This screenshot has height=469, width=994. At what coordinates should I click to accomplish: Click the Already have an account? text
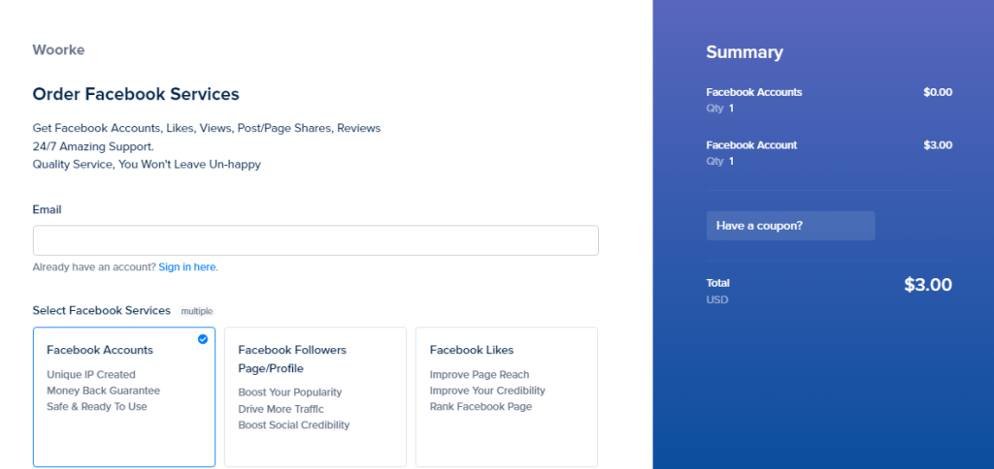[94, 267]
